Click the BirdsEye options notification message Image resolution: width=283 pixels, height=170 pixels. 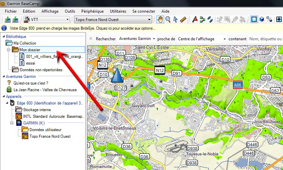[83, 28]
